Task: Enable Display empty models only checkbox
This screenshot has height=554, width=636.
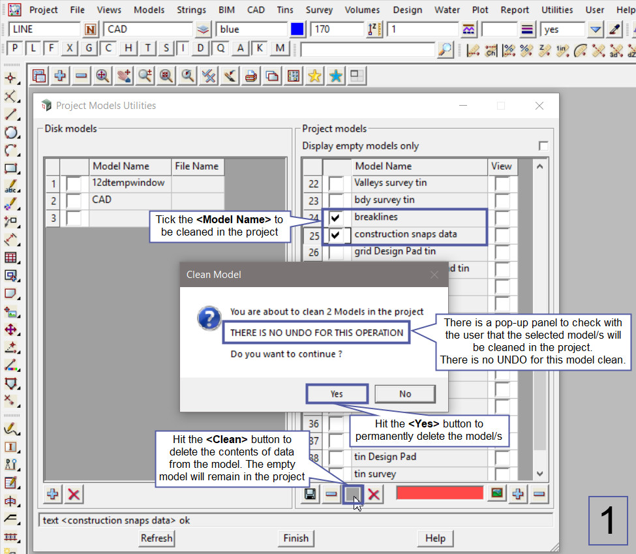Action: [x=543, y=146]
